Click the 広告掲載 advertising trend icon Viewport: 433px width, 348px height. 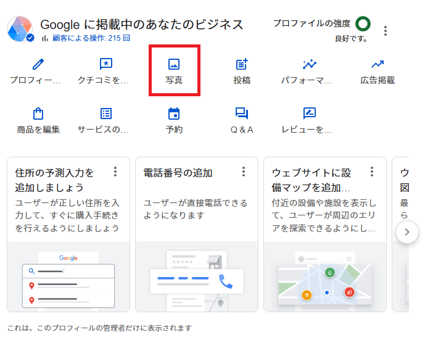tap(377, 64)
